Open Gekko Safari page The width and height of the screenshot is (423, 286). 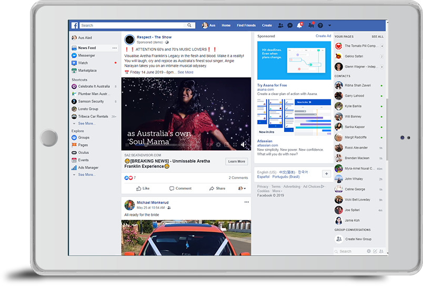pos(359,56)
